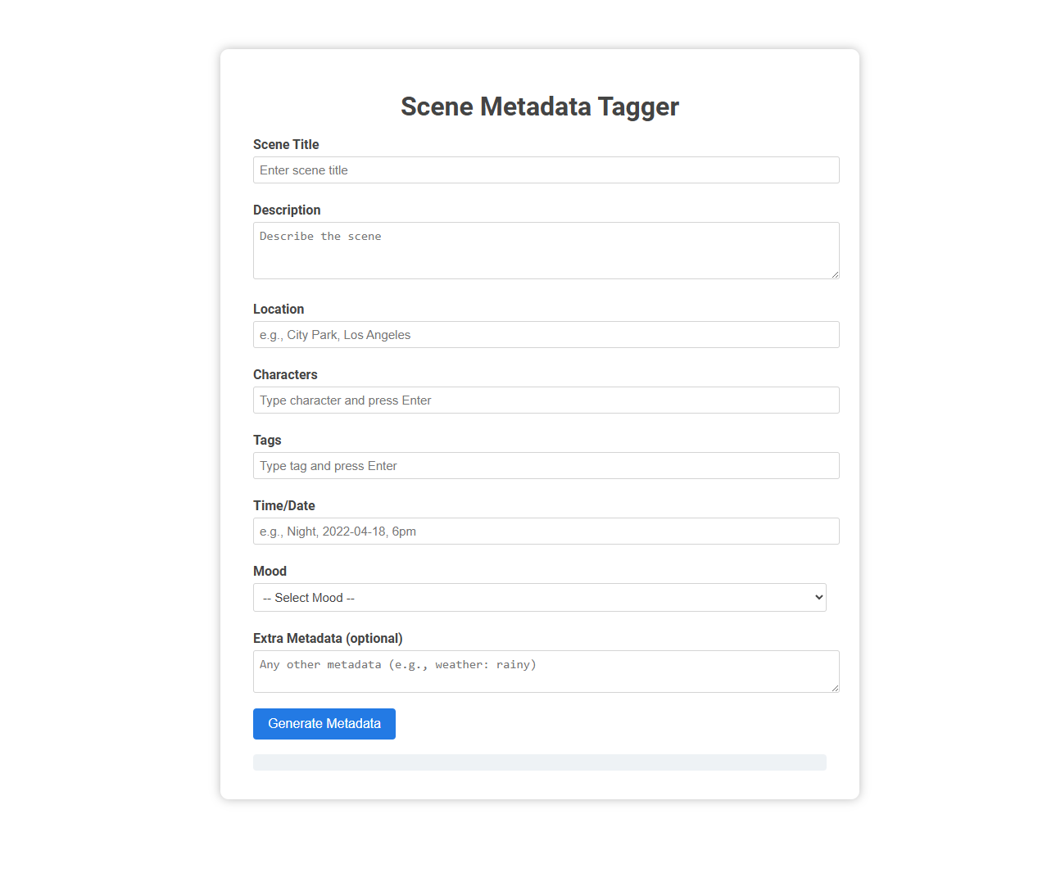Viewport: 1047px width, 873px height.
Task: Click the Characters field label
Action: click(x=285, y=374)
